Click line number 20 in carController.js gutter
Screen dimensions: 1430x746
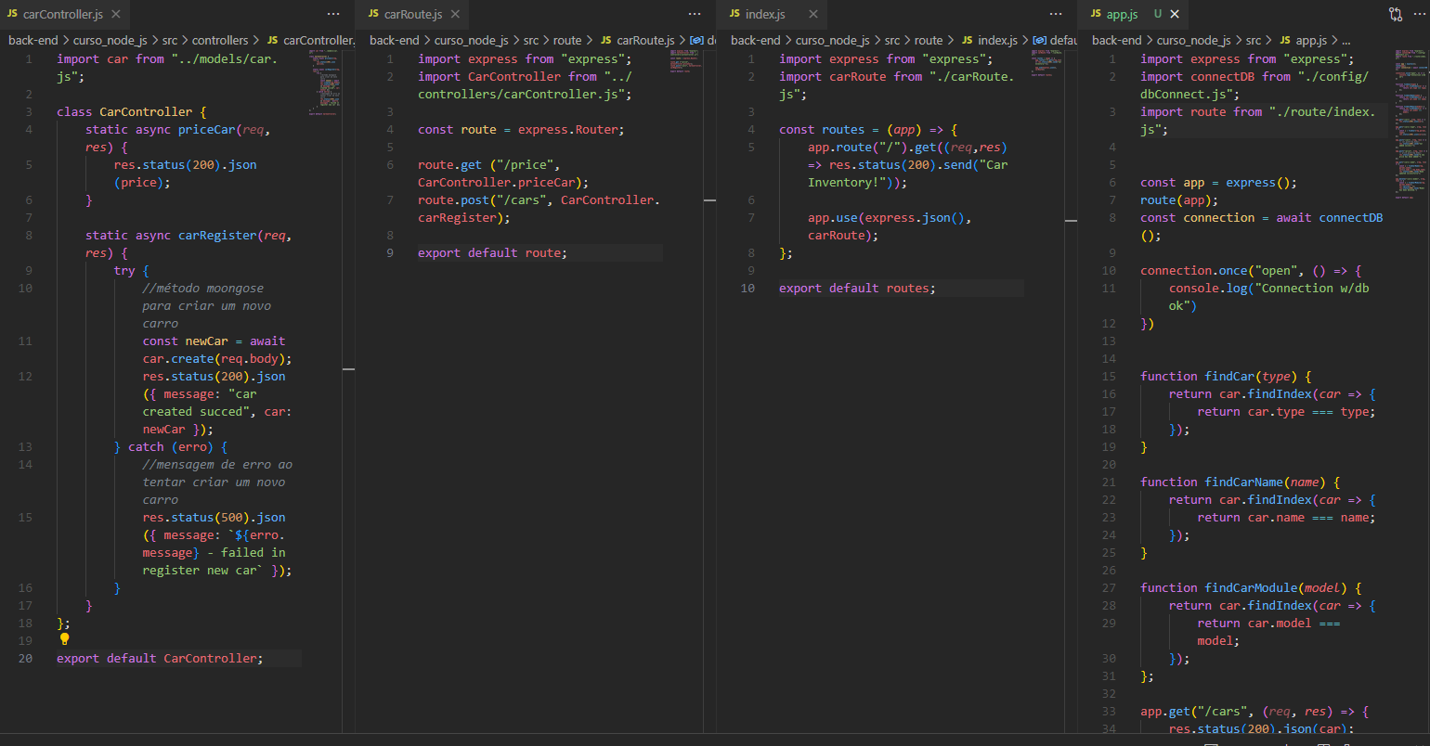pyautogui.click(x=25, y=658)
